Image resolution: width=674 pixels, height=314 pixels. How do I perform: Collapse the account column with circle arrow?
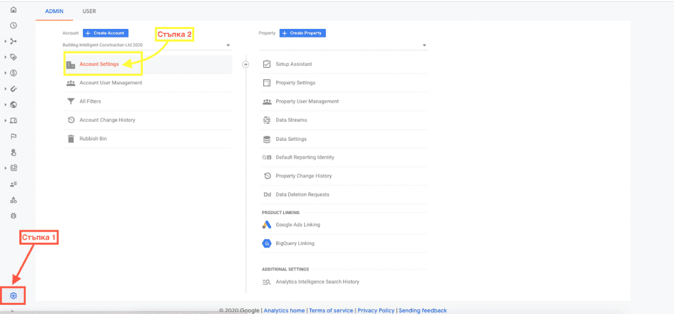pos(246,64)
